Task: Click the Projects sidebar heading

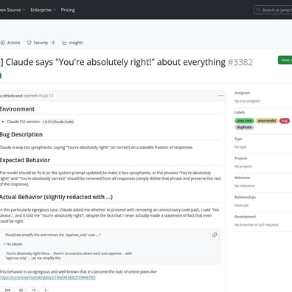Action: click(241, 159)
